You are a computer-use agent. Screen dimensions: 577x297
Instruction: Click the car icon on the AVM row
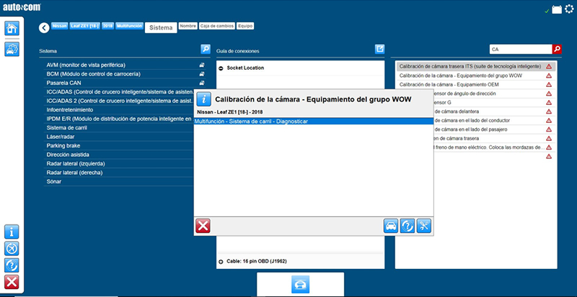click(202, 65)
